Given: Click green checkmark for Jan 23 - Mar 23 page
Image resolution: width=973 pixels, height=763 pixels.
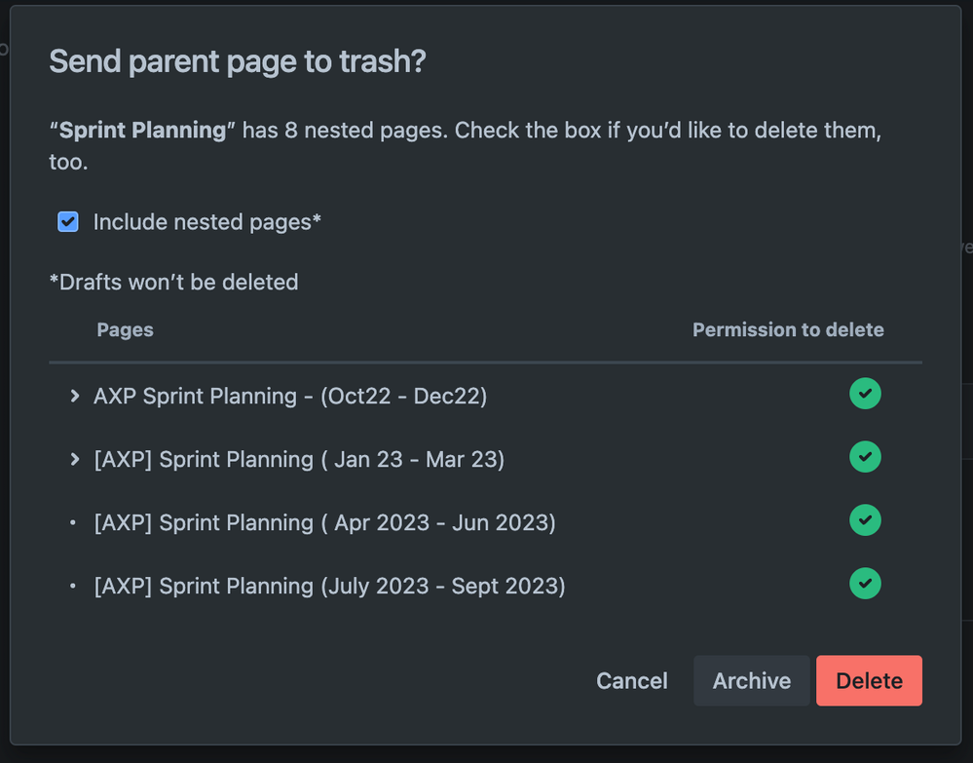Looking at the screenshot, I should click(865, 457).
